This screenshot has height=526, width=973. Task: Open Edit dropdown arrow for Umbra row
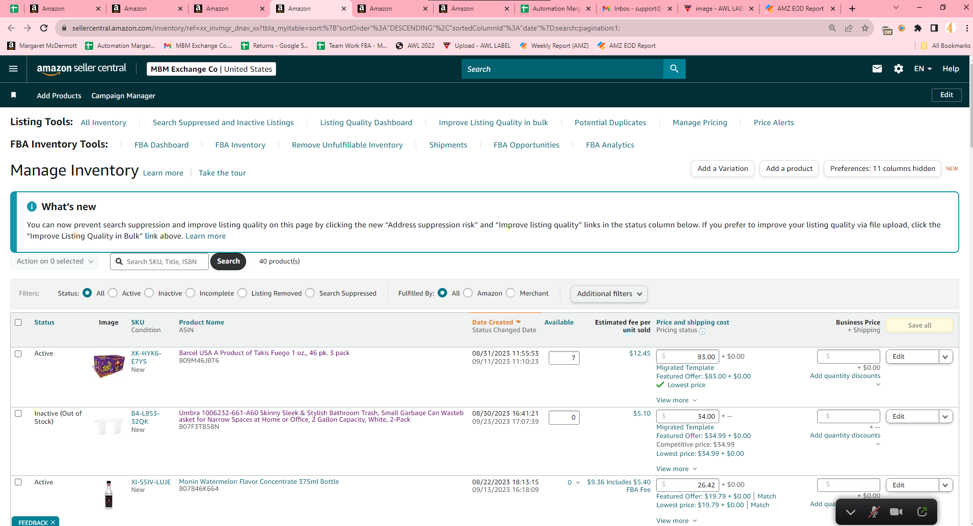[x=945, y=417]
